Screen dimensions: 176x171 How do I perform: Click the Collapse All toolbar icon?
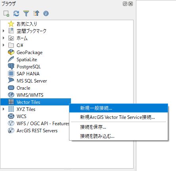tap(36, 13)
